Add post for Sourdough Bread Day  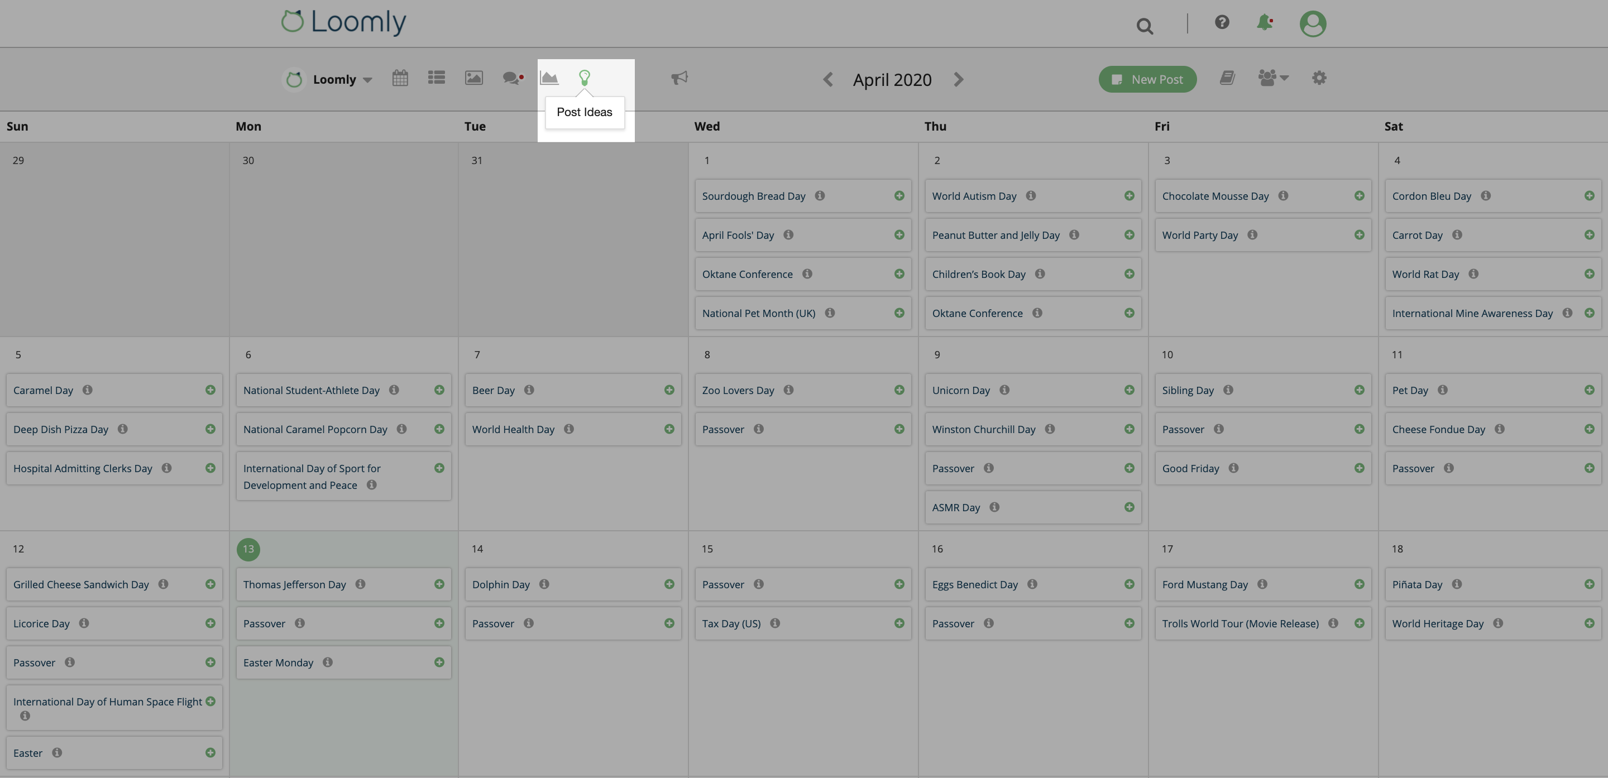pyautogui.click(x=899, y=196)
